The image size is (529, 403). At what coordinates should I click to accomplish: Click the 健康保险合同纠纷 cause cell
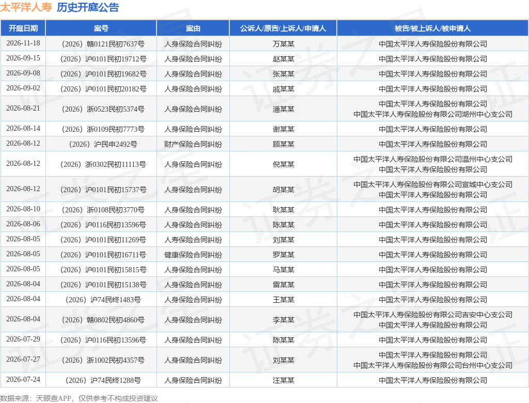tap(193, 255)
